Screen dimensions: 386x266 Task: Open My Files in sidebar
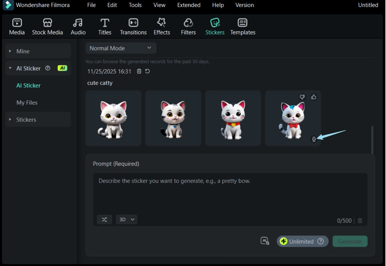(27, 102)
